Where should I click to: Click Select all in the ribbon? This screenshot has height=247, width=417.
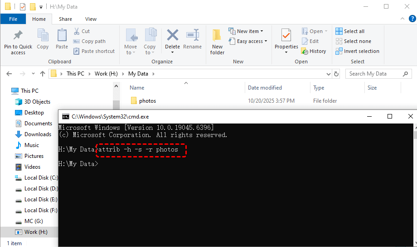(x=354, y=31)
